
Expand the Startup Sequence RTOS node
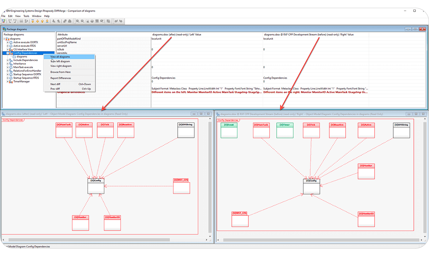pos(7,78)
